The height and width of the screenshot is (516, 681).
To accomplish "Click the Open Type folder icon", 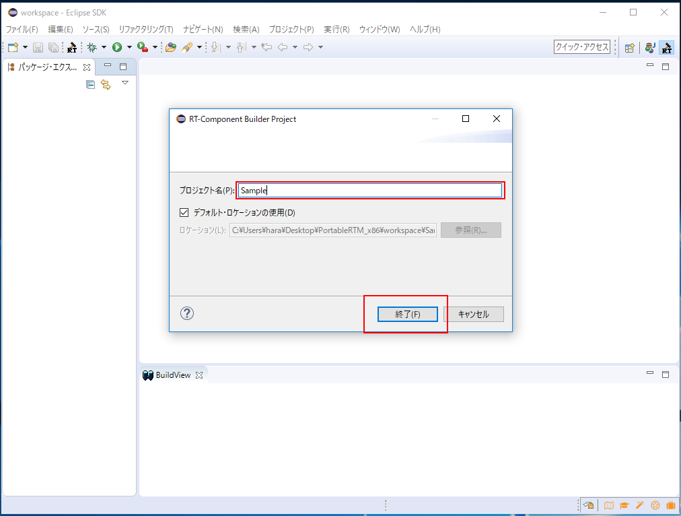I will 171,47.
